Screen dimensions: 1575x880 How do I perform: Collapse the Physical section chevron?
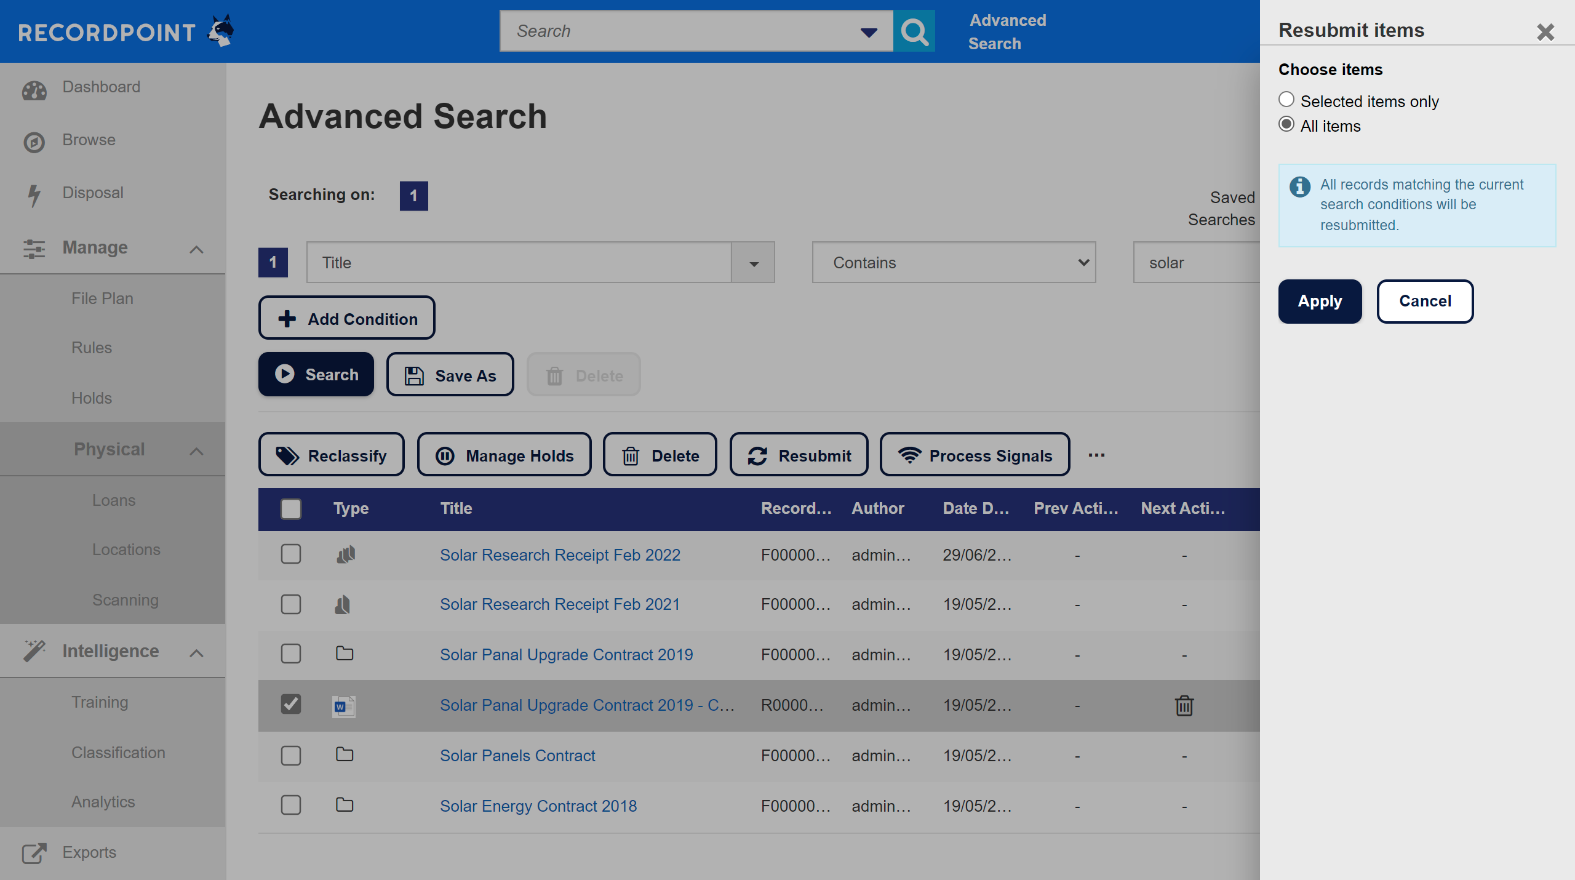196,451
